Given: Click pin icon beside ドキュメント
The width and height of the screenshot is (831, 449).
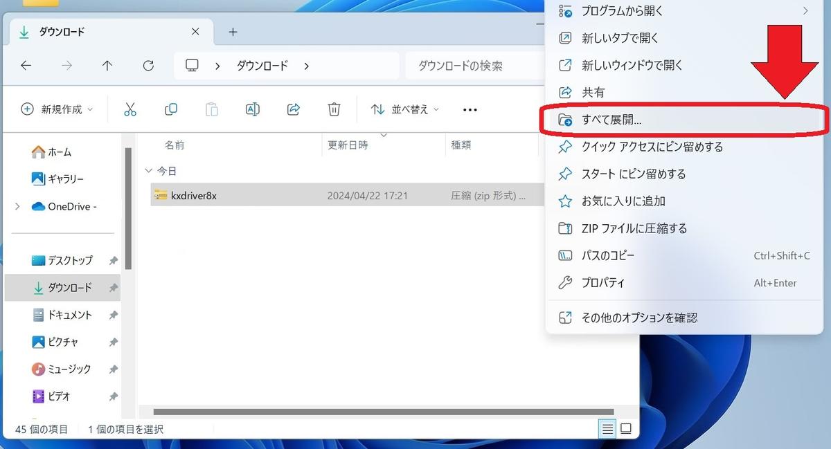Looking at the screenshot, I should (x=113, y=315).
